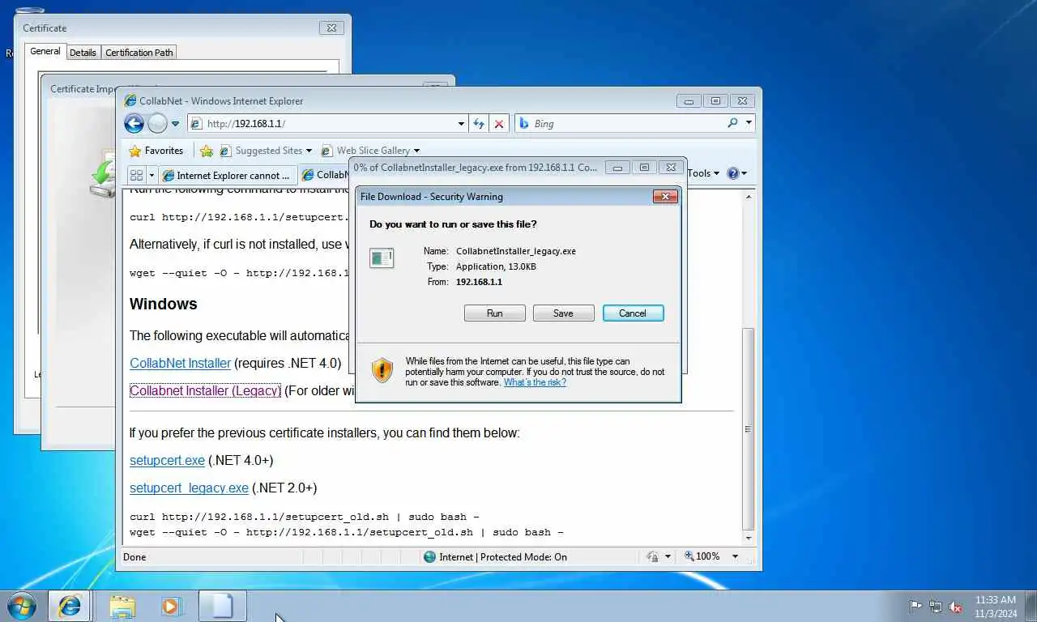The height and width of the screenshot is (622, 1037).
Task: Click the search magnifier icon
Action: [732, 123]
